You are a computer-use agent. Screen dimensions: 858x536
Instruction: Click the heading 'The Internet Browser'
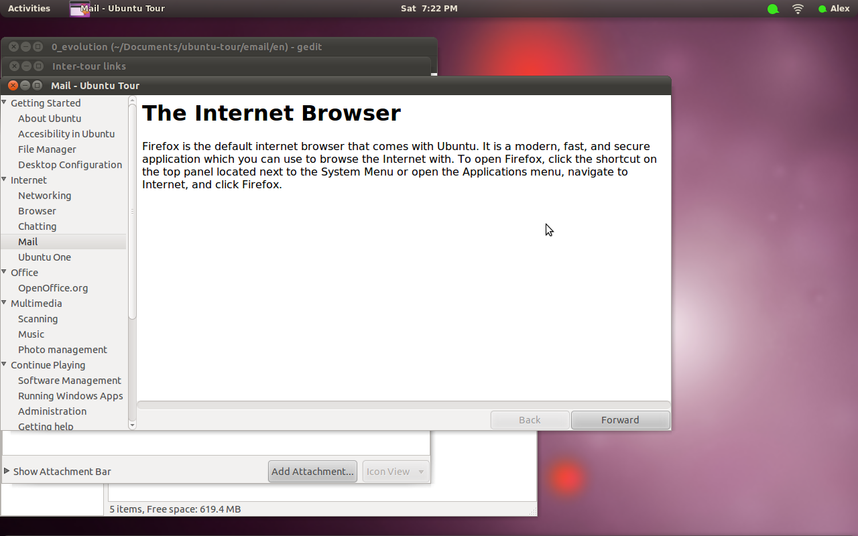[271, 113]
